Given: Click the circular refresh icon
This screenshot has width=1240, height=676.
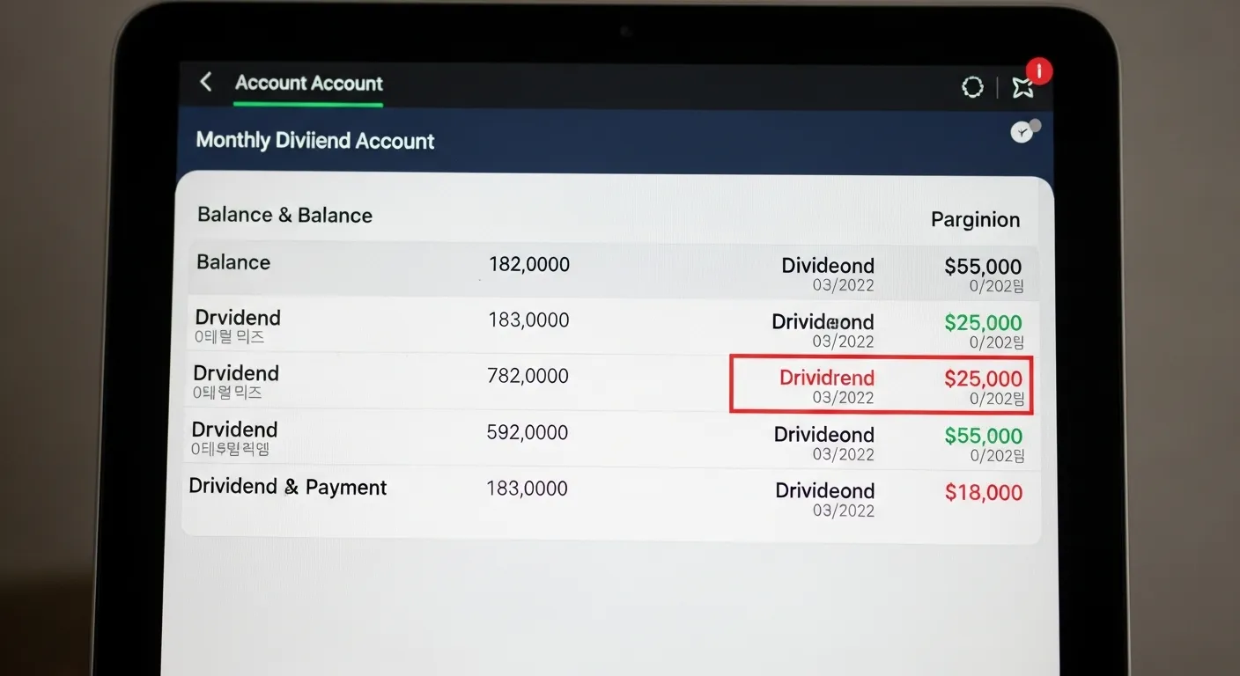Looking at the screenshot, I should 972,86.
